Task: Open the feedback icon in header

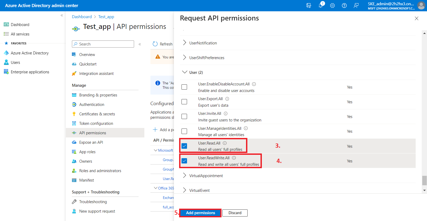Action: [356, 6]
